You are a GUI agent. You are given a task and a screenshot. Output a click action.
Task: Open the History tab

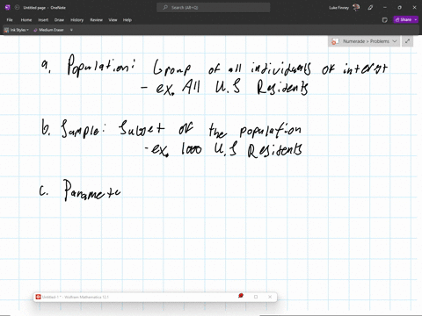tap(77, 20)
